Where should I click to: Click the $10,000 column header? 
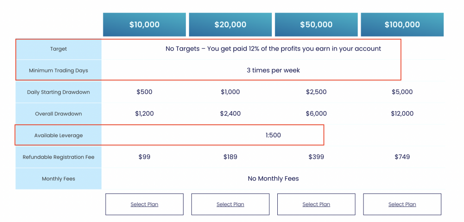[145, 24]
